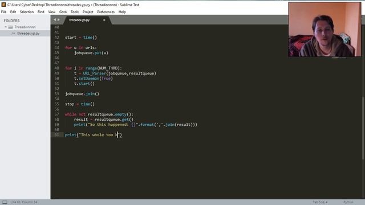Viewport: 365px width, 205px height.
Task: Select the Threadinnnnn folder in sidebar
Action: (x=25, y=27)
